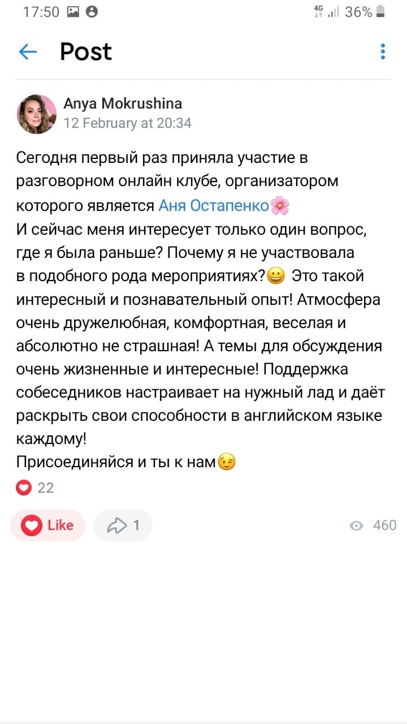407x724 pixels.
Task: Click the pink flower emoji after Остапенко
Action: pos(280,206)
